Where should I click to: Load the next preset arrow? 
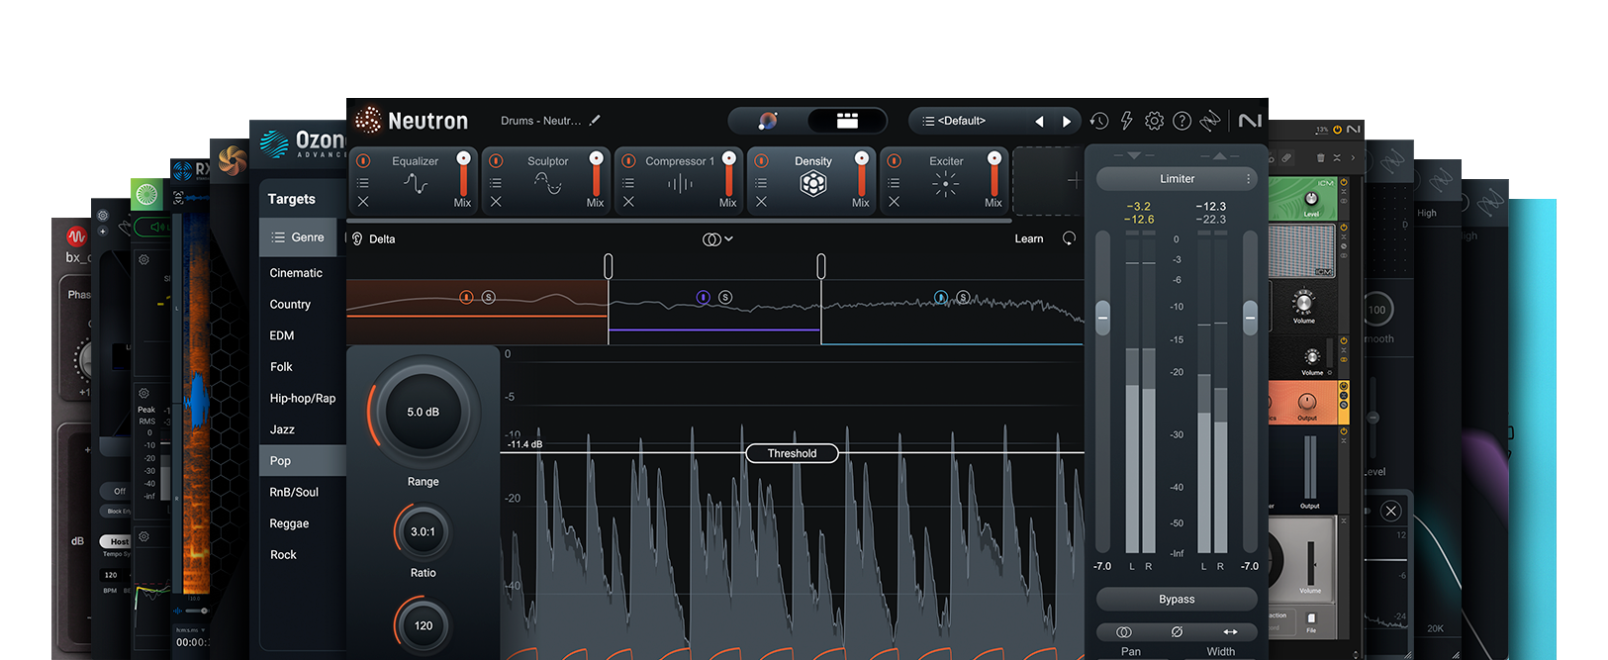point(1067,121)
